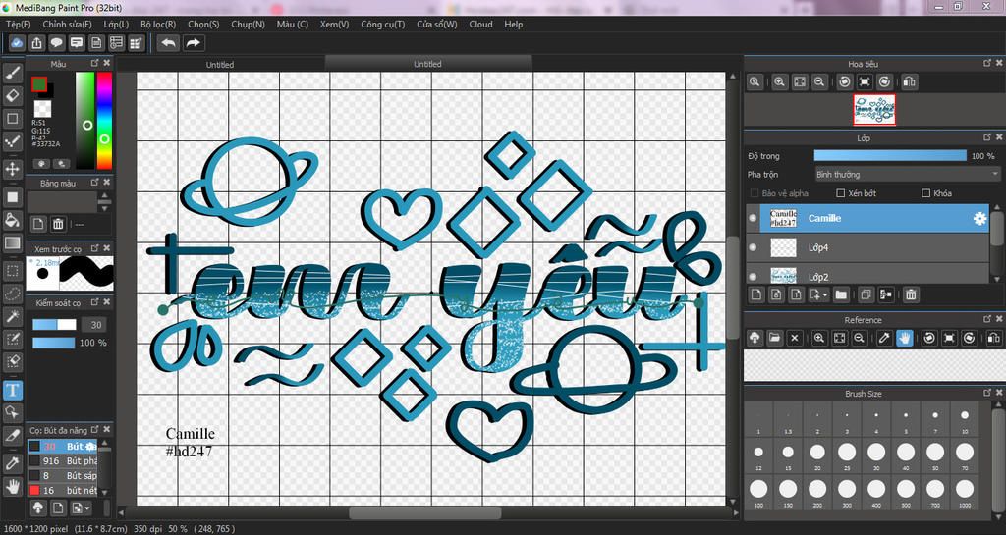Click the cloud save icon in top toolbar
The height and width of the screenshot is (535, 1006).
click(x=17, y=43)
